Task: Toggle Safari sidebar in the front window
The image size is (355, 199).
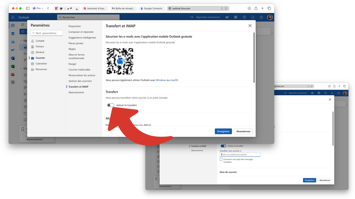Action: [x=28, y=8]
